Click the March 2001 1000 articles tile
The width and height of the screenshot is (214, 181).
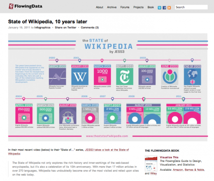tap(102, 76)
